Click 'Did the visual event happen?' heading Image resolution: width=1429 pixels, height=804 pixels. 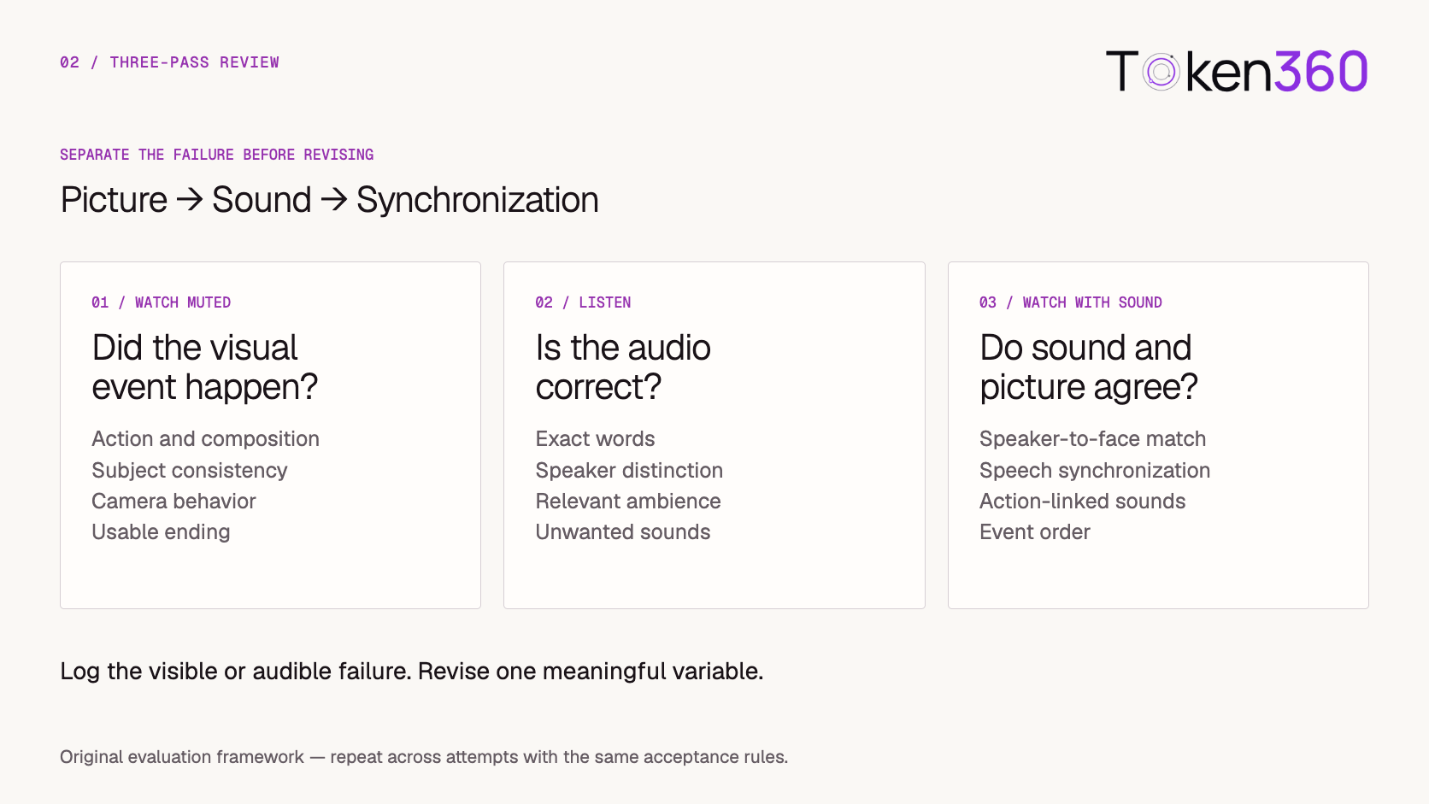click(204, 367)
